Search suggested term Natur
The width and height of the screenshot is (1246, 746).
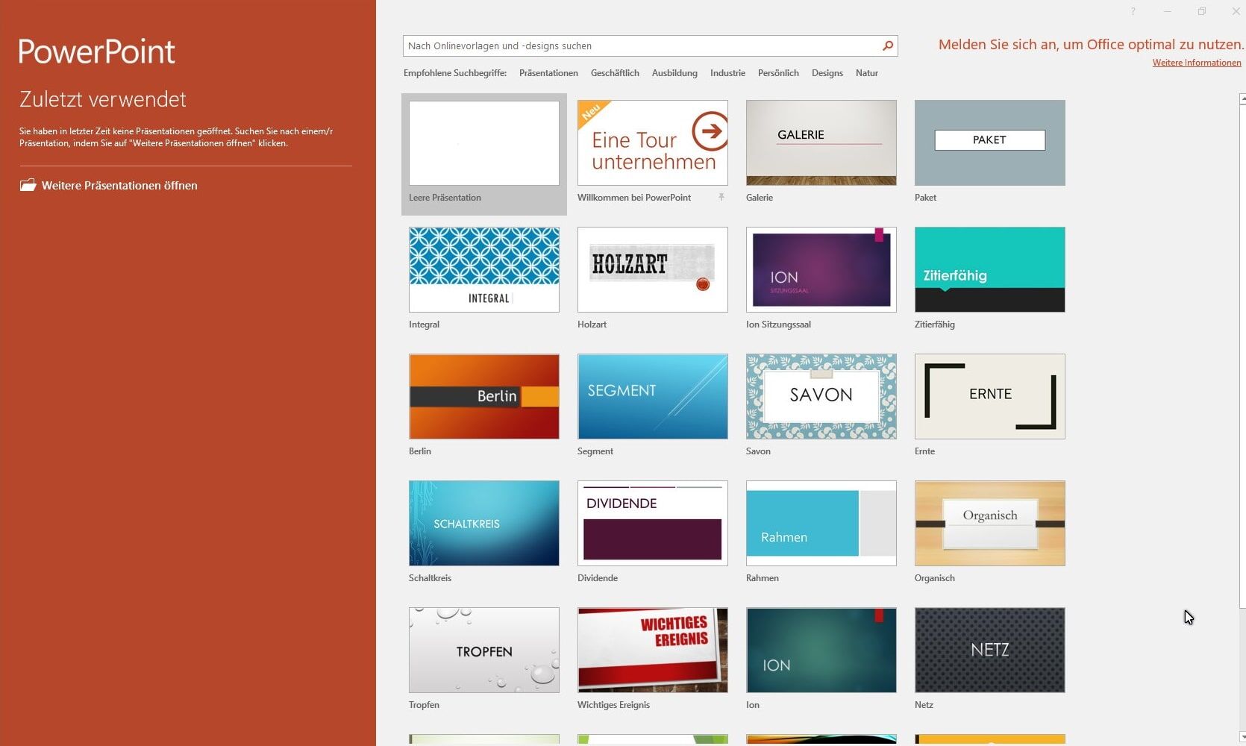(867, 73)
